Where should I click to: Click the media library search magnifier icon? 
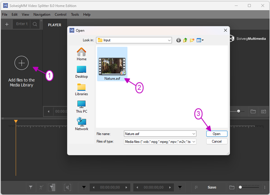click(x=35, y=24)
